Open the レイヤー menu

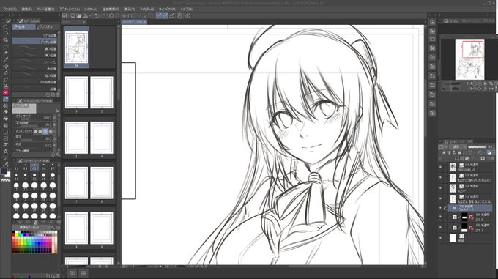coord(91,10)
